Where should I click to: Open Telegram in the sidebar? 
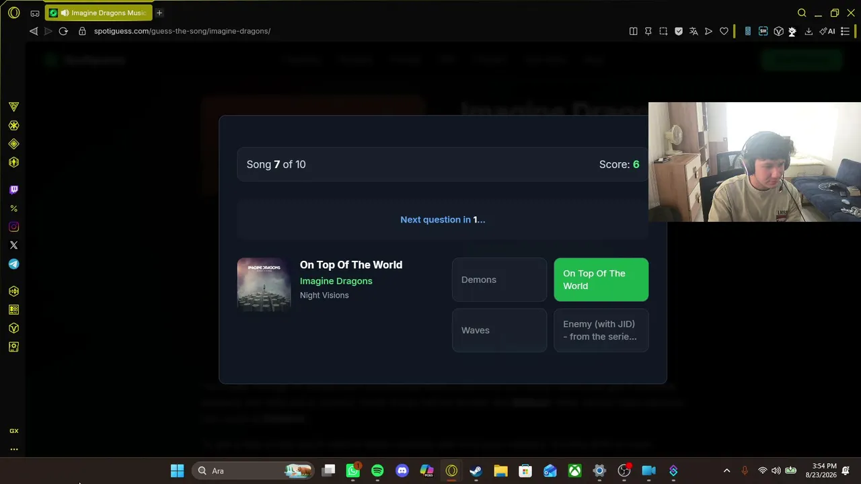[x=13, y=264]
